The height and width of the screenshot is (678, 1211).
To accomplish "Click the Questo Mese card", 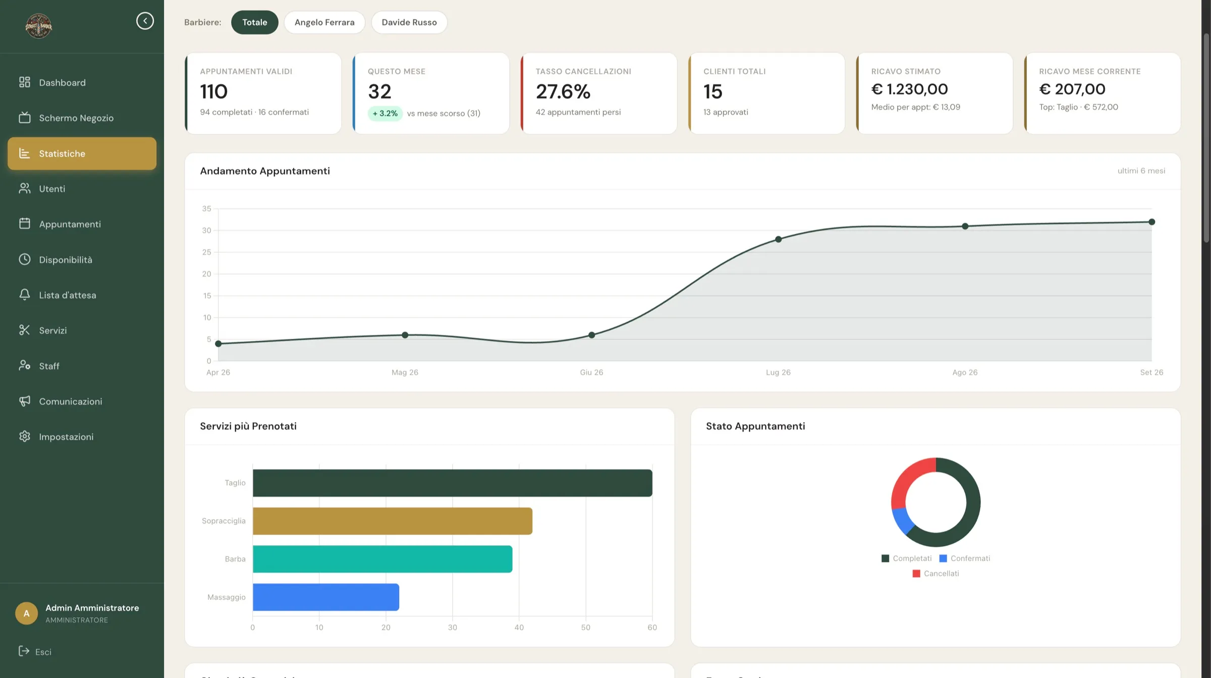I will 431,93.
